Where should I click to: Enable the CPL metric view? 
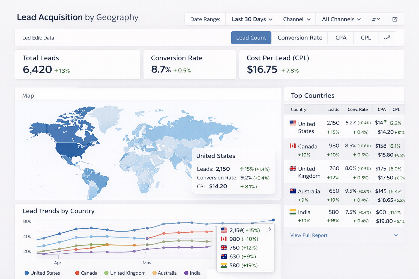[x=366, y=38]
